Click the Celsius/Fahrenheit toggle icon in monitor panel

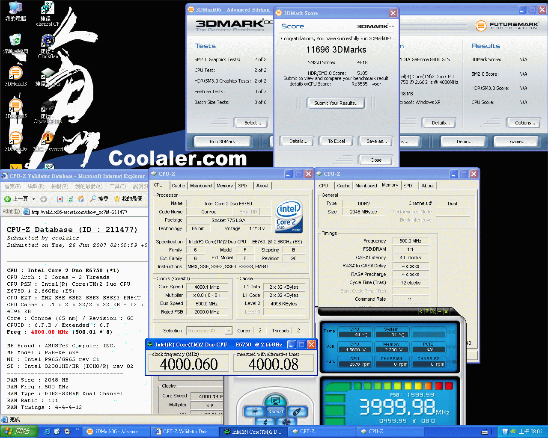(433, 311)
